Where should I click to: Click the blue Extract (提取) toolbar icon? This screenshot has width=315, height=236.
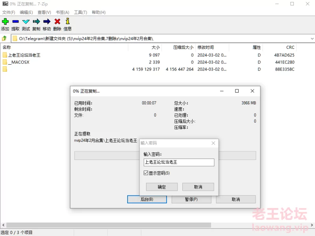15,21
